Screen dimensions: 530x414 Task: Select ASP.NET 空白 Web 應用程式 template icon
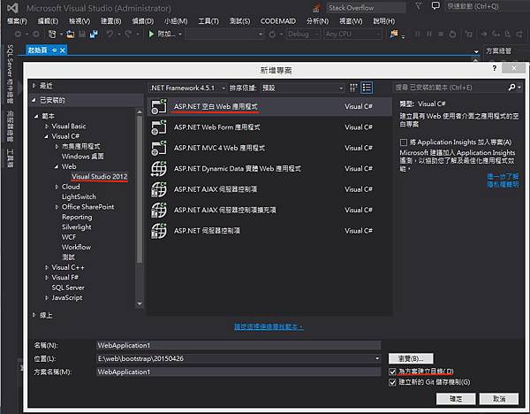pos(158,106)
